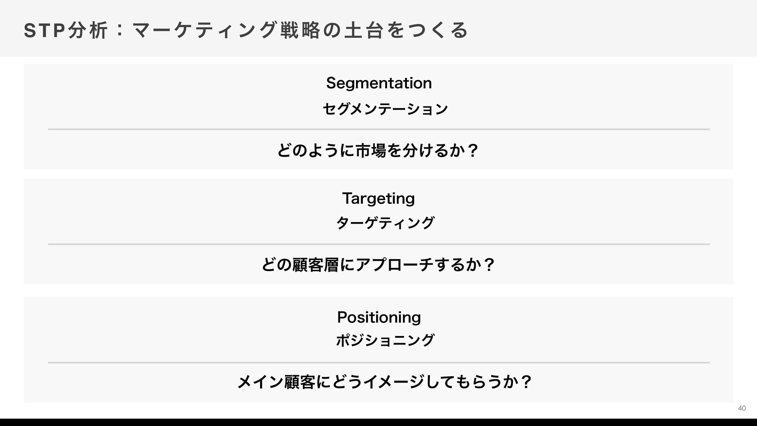
Task: Select the text メイン顧客にどうイメージしてもらうか？
Action: click(385, 382)
